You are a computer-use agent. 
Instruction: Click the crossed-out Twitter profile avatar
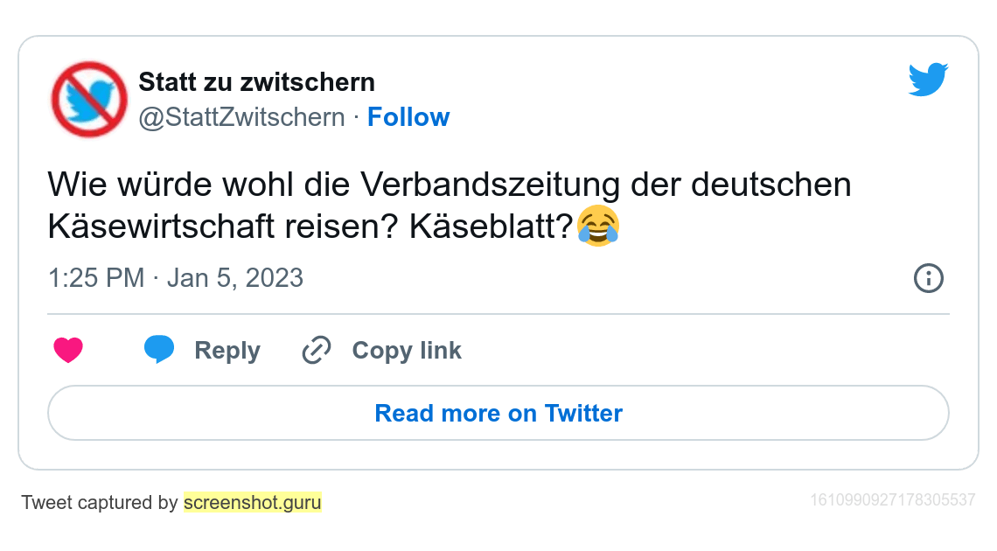coord(89,99)
